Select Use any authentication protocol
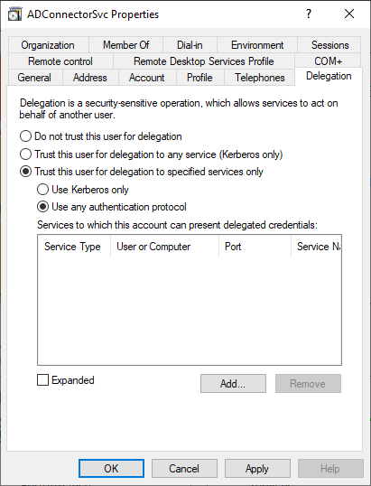 point(42,207)
